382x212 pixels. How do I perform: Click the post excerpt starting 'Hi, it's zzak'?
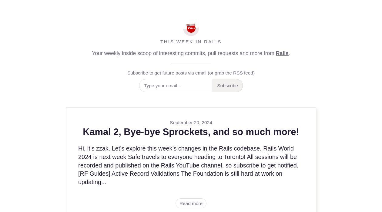pyautogui.click(x=188, y=165)
